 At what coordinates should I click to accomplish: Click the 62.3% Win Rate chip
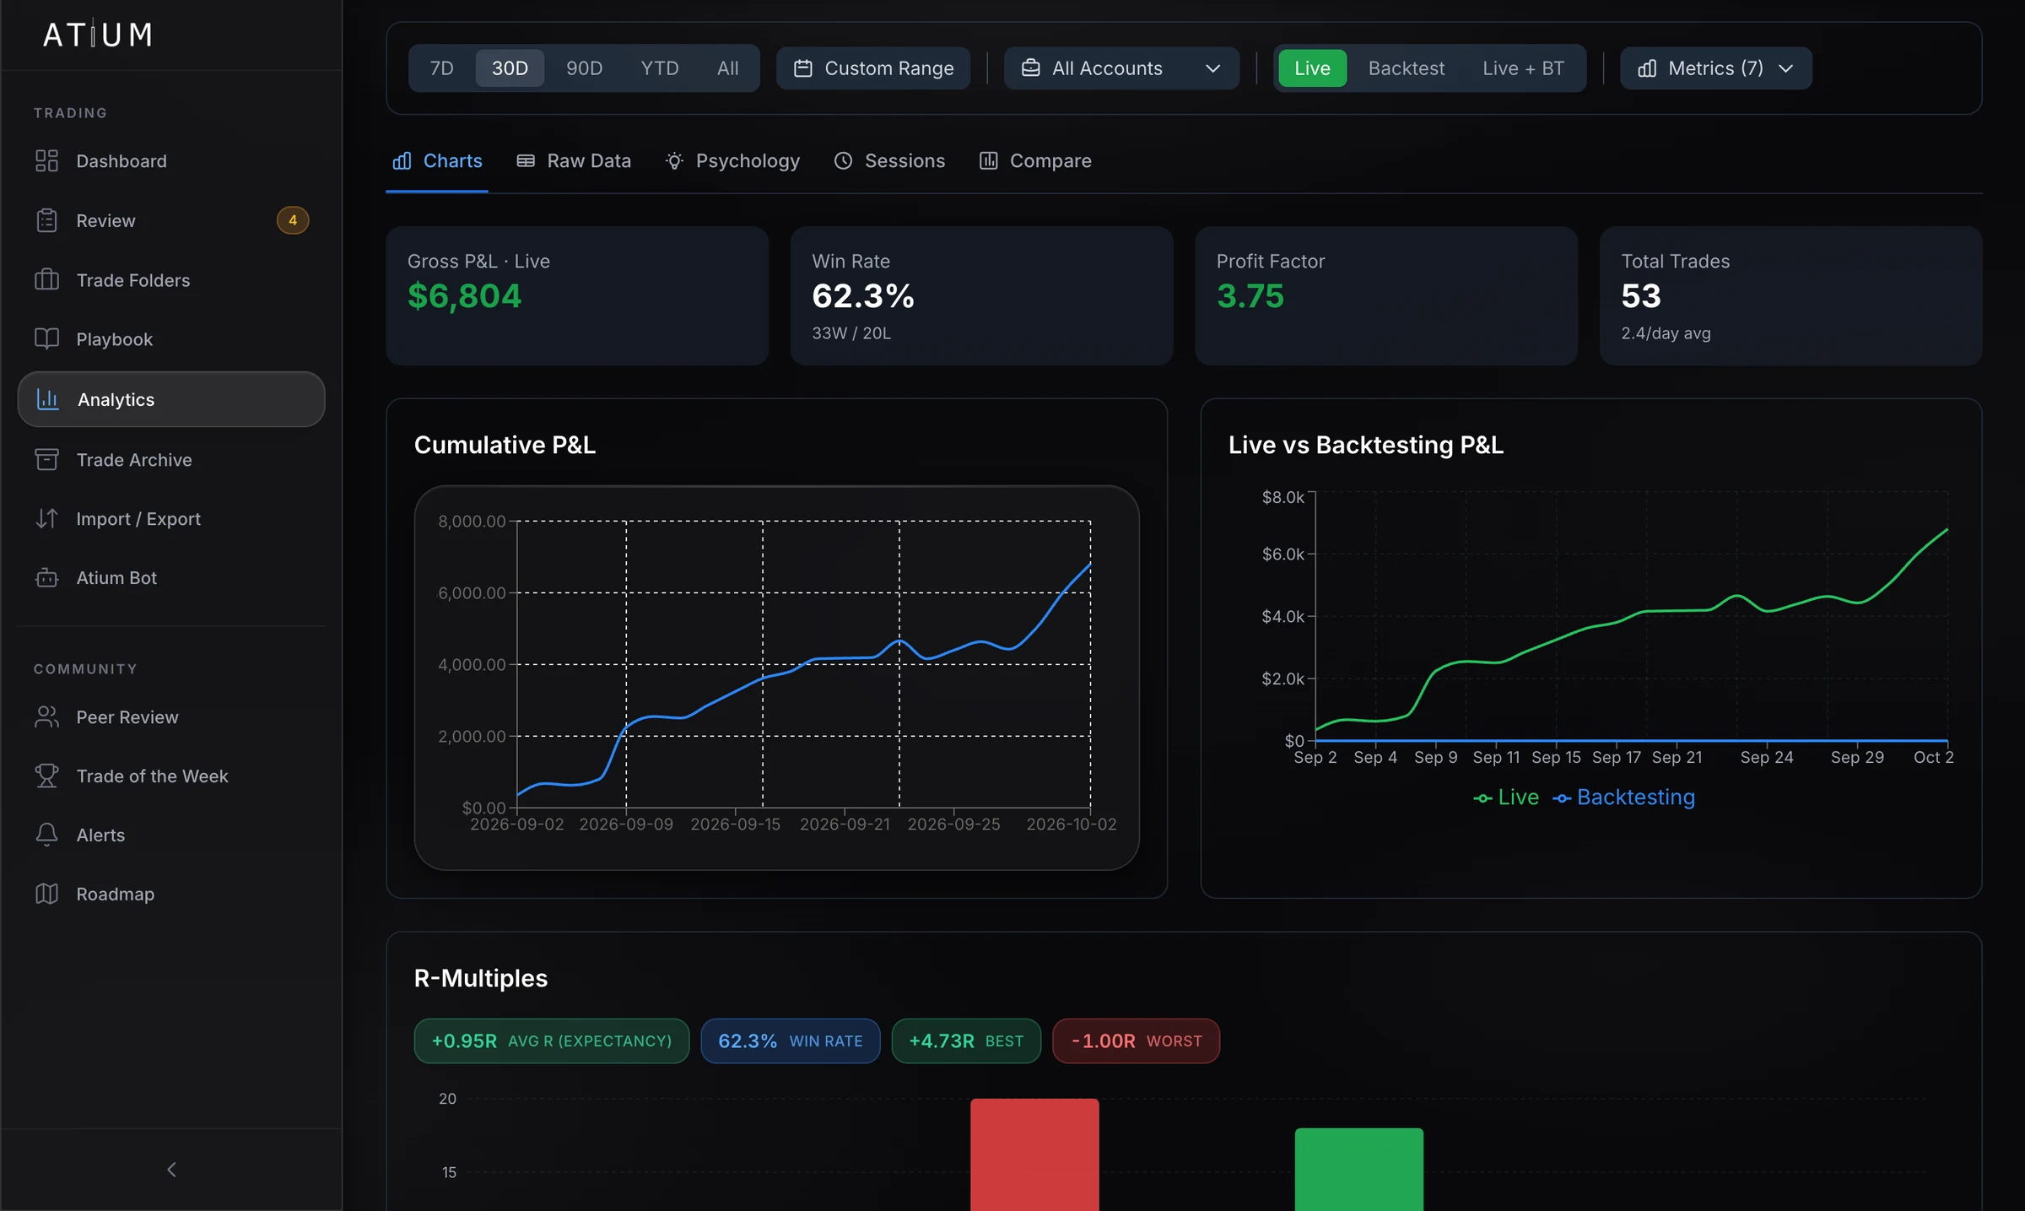(x=791, y=1041)
